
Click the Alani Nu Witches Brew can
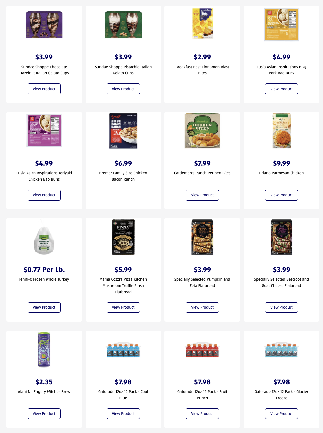tap(44, 350)
